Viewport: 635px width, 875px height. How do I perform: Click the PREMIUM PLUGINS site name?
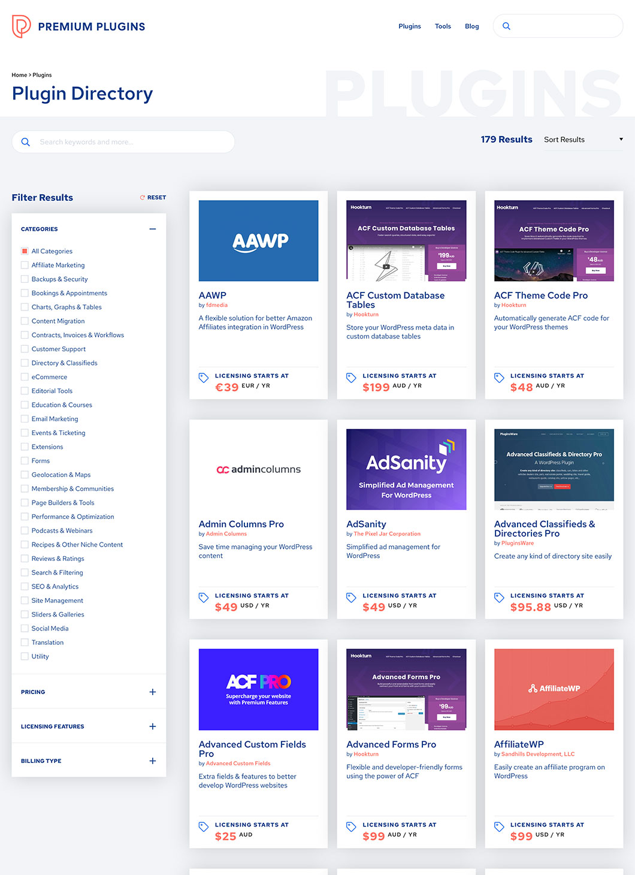(92, 26)
